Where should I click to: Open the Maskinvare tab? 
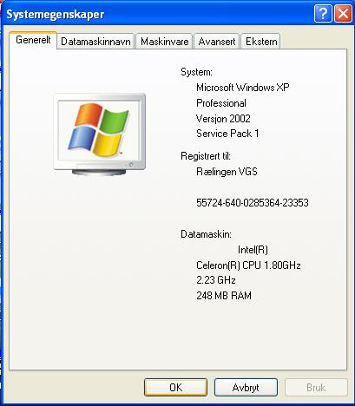tap(164, 42)
